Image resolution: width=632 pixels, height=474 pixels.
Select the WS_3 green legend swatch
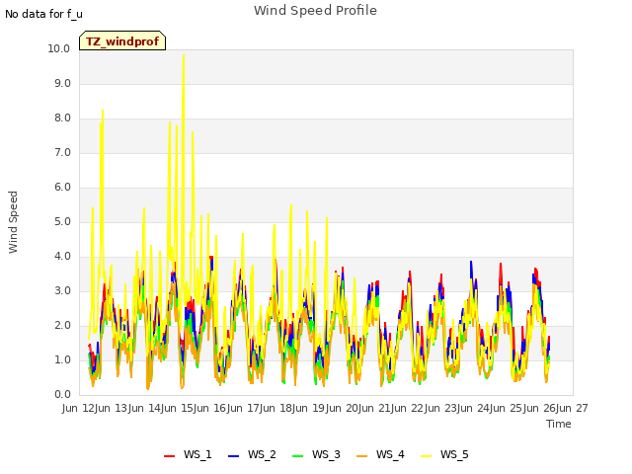click(297, 455)
